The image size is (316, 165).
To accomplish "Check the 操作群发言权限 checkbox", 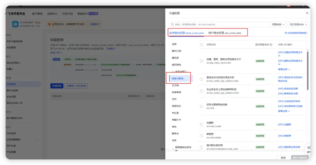I will click(201, 147).
